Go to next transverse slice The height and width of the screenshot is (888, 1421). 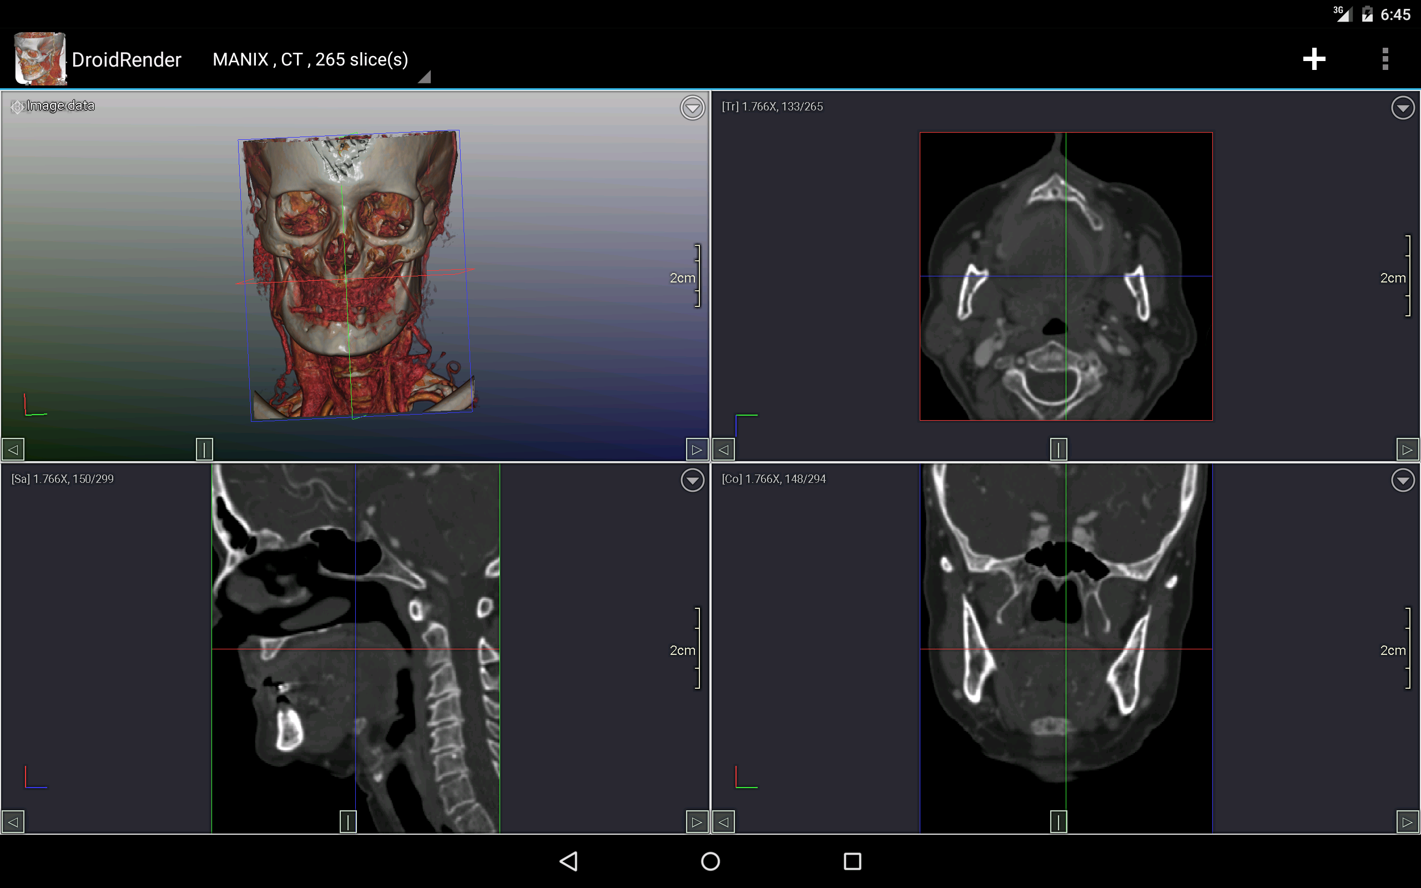(x=1408, y=450)
